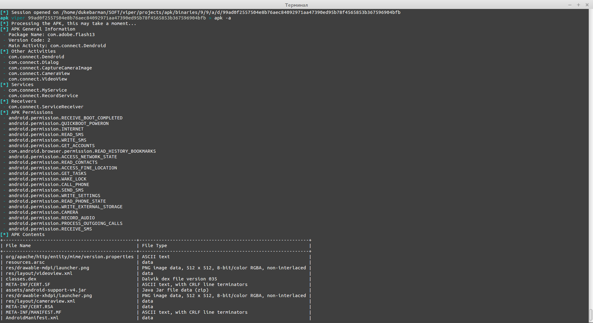Click the com.connect.RecordService service line
The width and height of the screenshot is (593, 323).
(43, 96)
